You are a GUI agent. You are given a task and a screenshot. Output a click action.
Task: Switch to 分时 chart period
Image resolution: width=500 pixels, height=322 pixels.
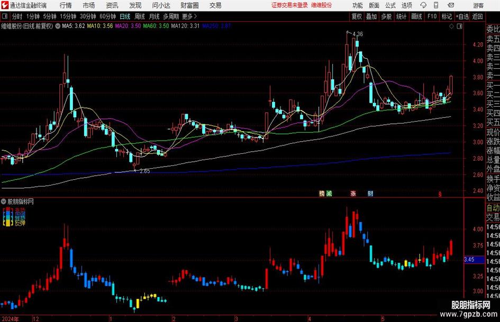[x=17, y=16]
